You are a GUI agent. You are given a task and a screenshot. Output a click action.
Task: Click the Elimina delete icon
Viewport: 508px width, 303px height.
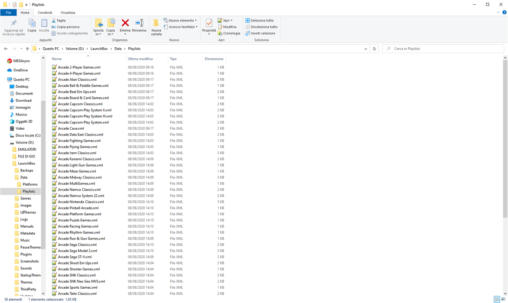coord(125,25)
